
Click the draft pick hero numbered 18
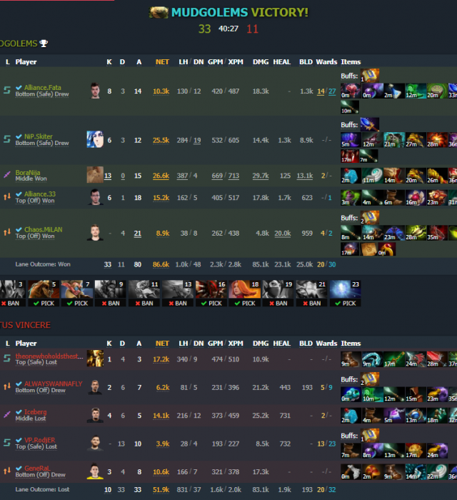(244, 294)
